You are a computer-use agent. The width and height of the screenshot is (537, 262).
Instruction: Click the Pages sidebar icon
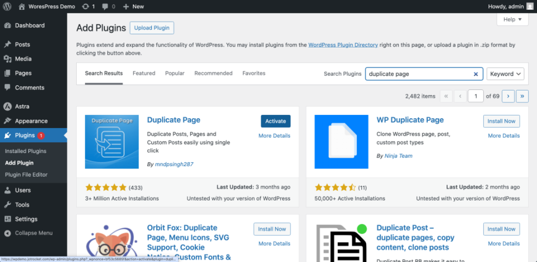tap(8, 73)
